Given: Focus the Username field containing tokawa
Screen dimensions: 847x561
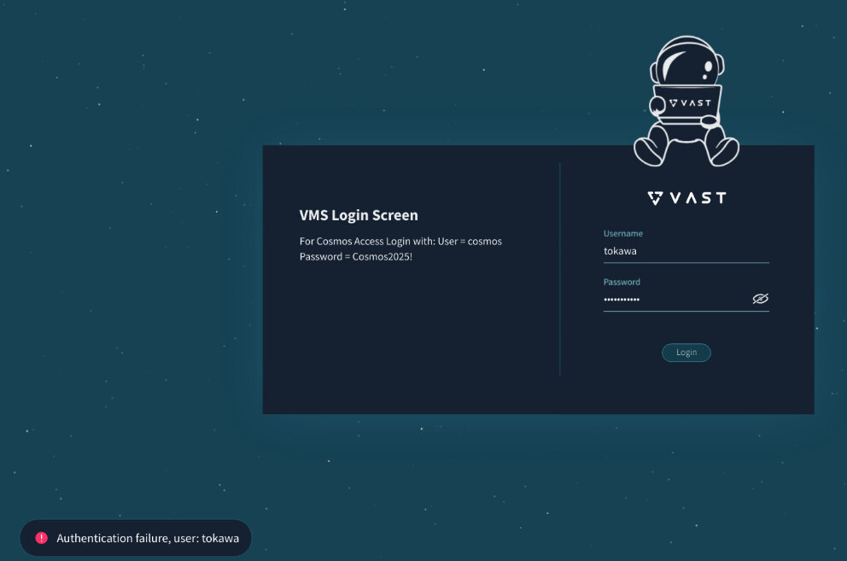Looking at the screenshot, I should pos(686,251).
